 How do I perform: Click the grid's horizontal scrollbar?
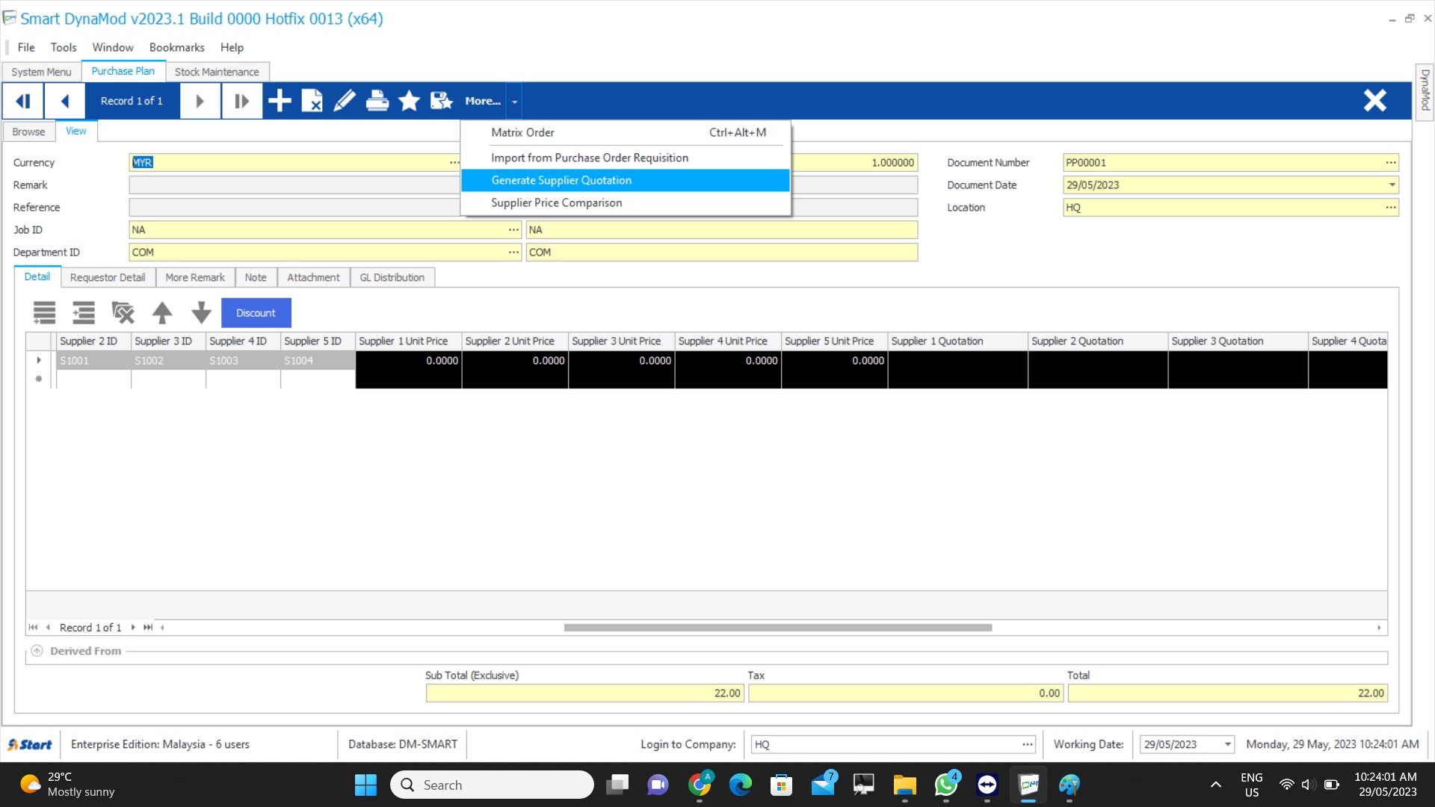point(777,628)
